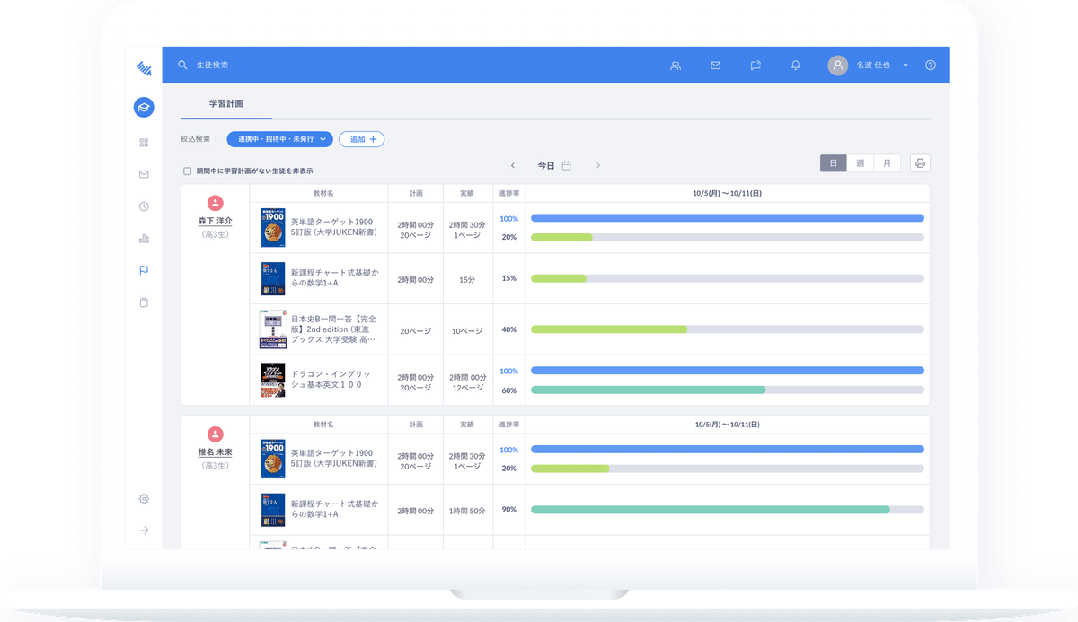Image resolution: width=1078 pixels, height=622 pixels.
Task: Open the chat message icon in header
Action: pyautogui.click(x=755, y=66)
